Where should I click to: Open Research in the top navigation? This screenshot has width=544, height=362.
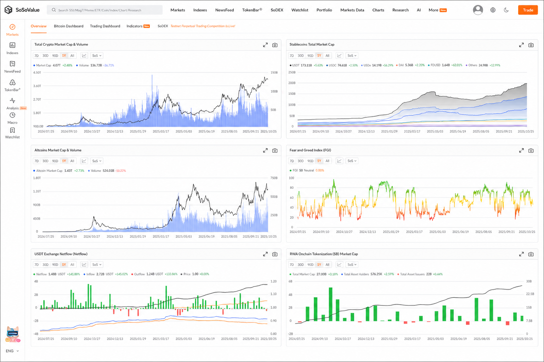pyautogui.click(x=401, y=10)
